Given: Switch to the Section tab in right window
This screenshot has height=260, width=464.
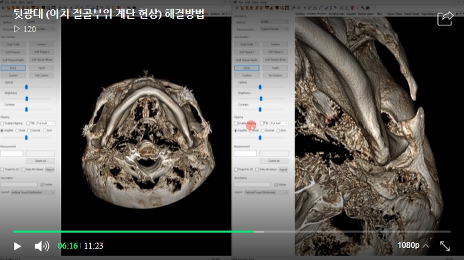Looking at the screenshot, I should pos(300,14).
